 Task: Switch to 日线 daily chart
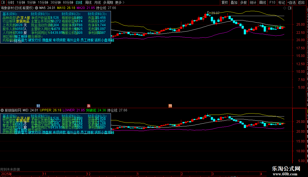[x=79, y=2]
